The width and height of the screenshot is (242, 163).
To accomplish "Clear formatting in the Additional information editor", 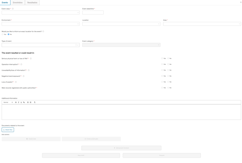I will [35, 103].
